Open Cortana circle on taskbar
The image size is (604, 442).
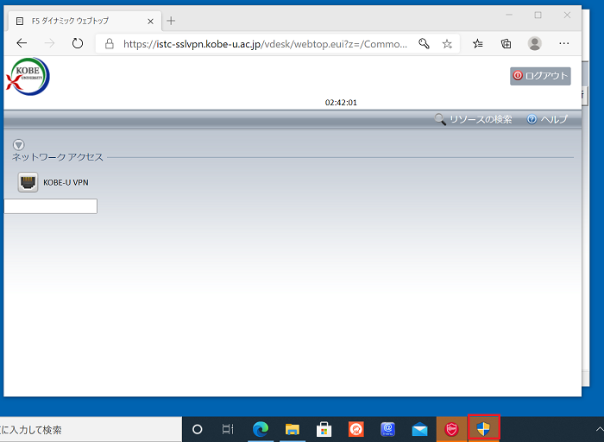tap(198, 429)
